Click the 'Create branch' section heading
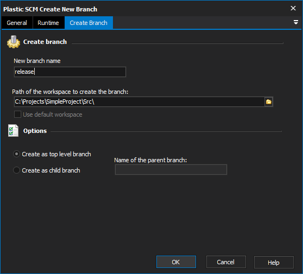This screenshot has width=303, height=274. point(45,42)
